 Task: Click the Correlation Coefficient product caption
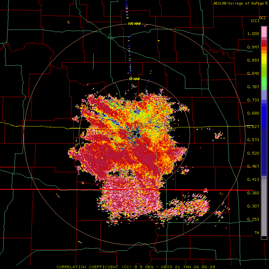[x=136, y=267]
